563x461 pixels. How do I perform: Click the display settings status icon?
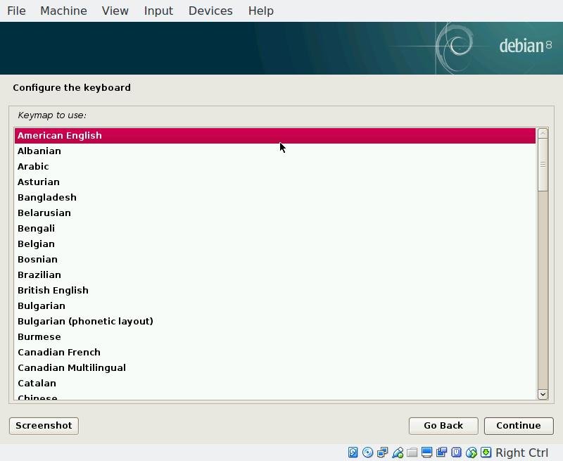tap(427, 453)
